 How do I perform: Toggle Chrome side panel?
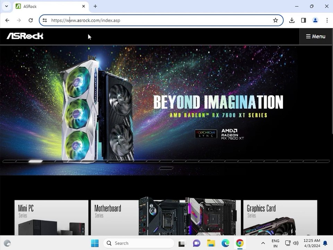tap(304, 20)
